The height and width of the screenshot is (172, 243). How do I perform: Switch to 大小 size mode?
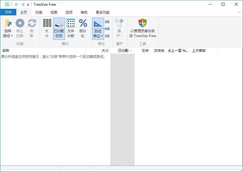pyautogui.click(x=47, y=28)
